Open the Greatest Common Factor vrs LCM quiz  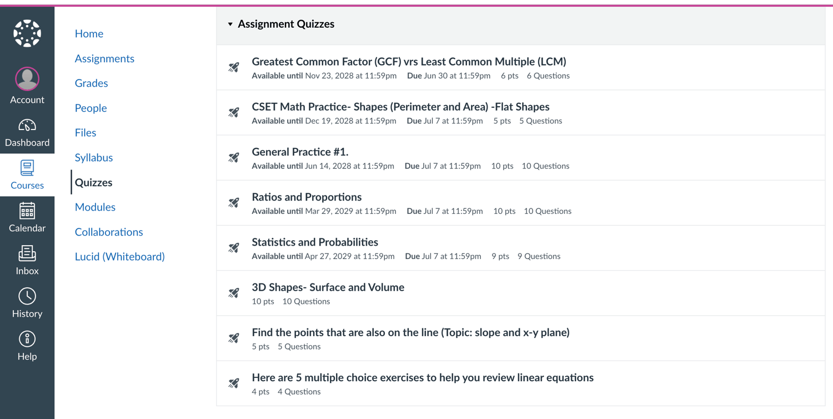pos(409,61)
